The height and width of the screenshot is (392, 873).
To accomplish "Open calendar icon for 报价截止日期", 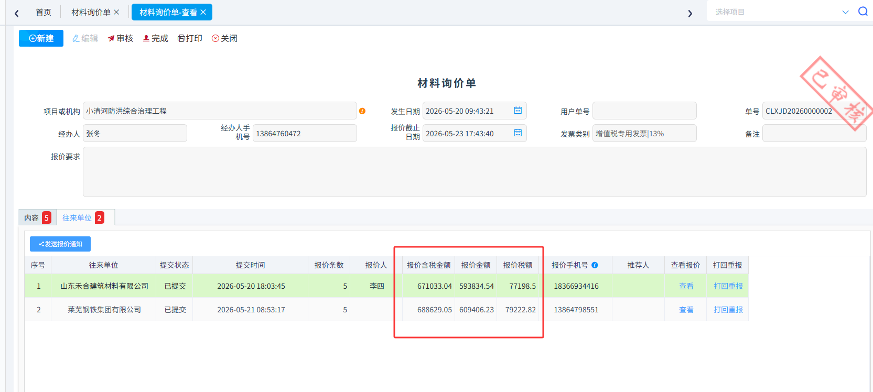I will coord(518,133).
